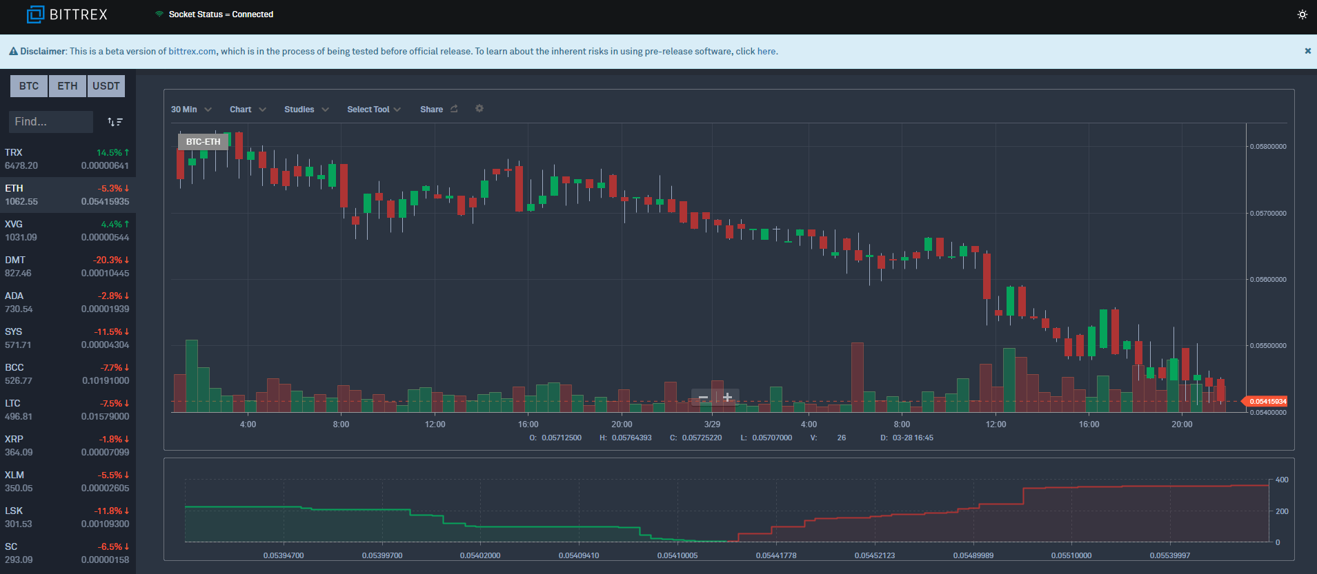Viewport: 1317px width, 574px height.
Task: Switch to the BTC market tab
Action: click(29, 86)
